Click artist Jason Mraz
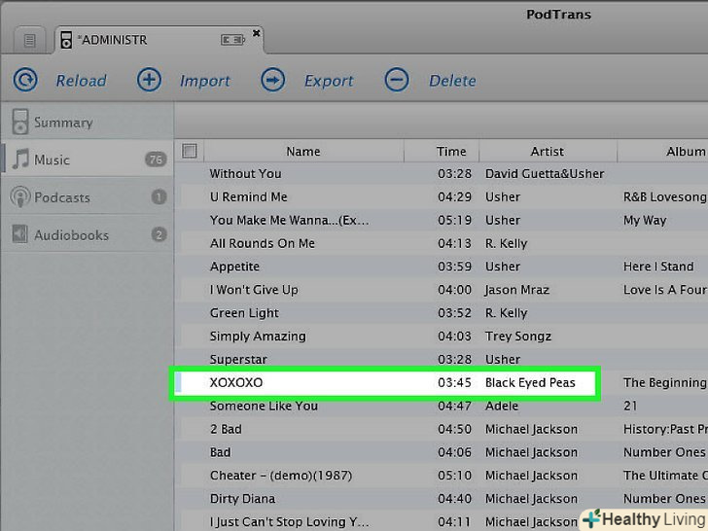 pyautogui.click(x=517, y=290)
